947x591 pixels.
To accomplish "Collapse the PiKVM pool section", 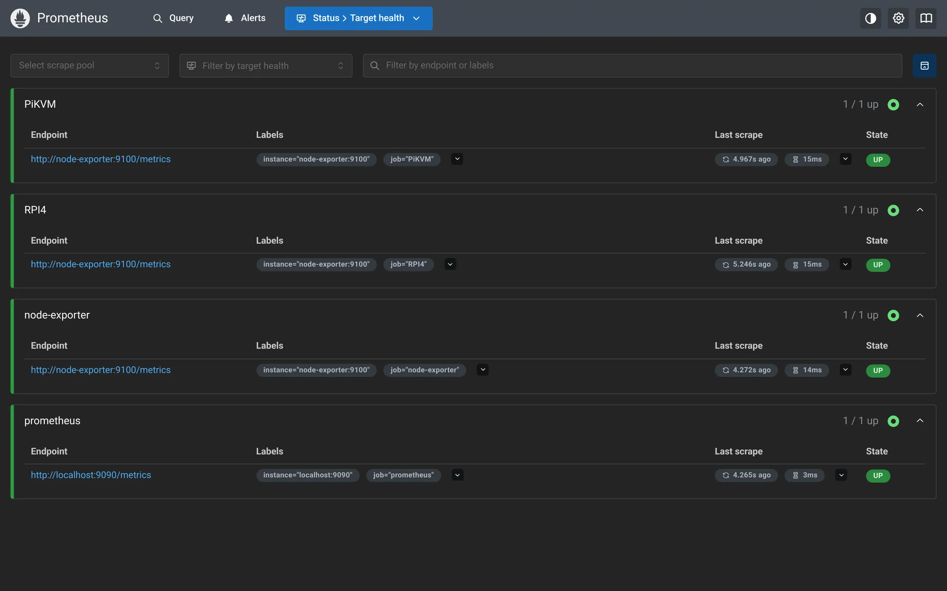I will point(920,105).
